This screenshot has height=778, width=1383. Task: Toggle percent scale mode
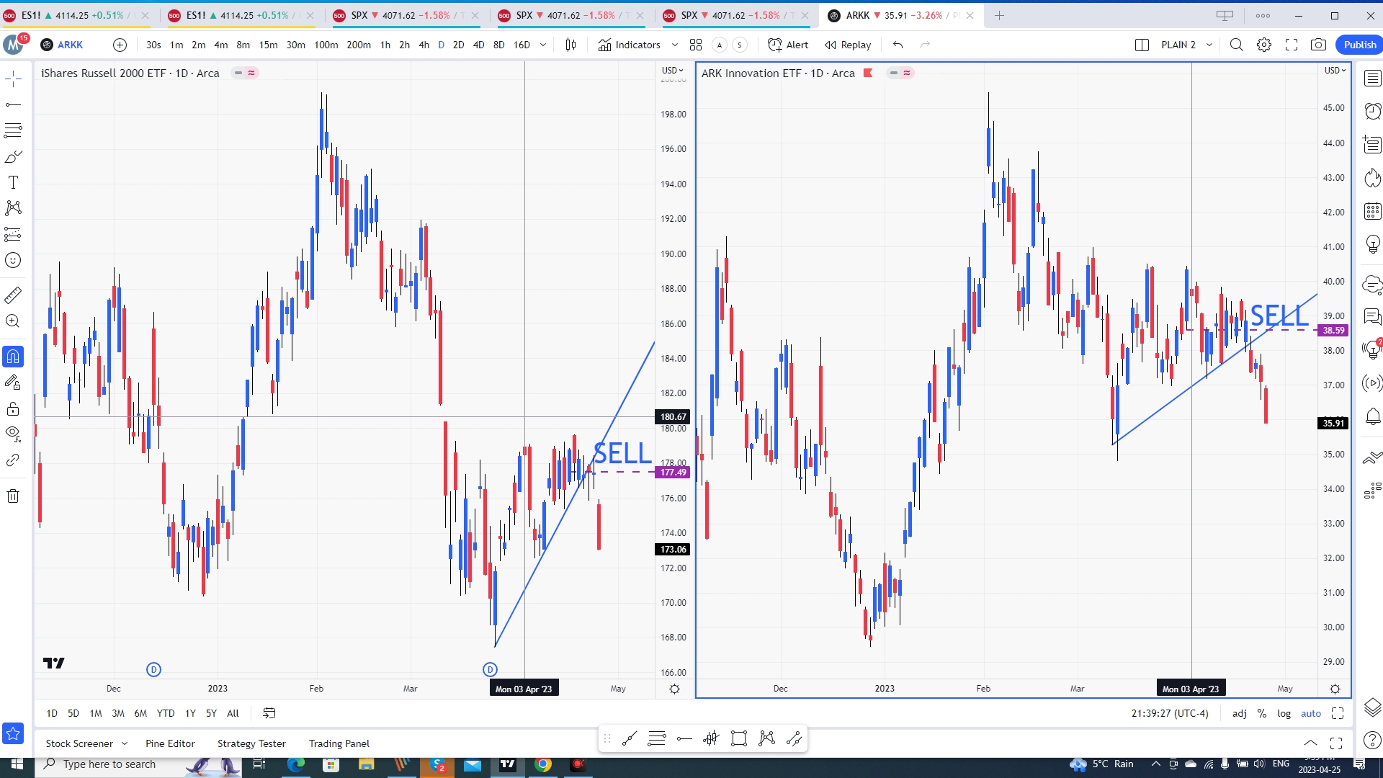pos(1262,713)
